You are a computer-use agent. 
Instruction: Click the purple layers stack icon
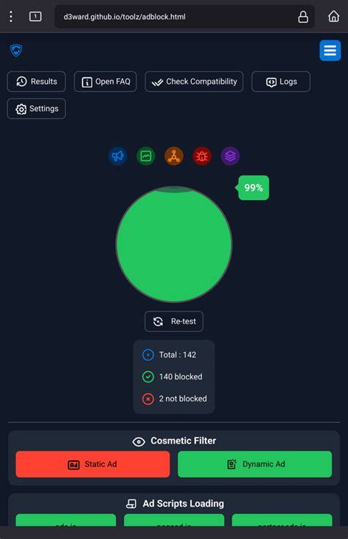point(230,156)
